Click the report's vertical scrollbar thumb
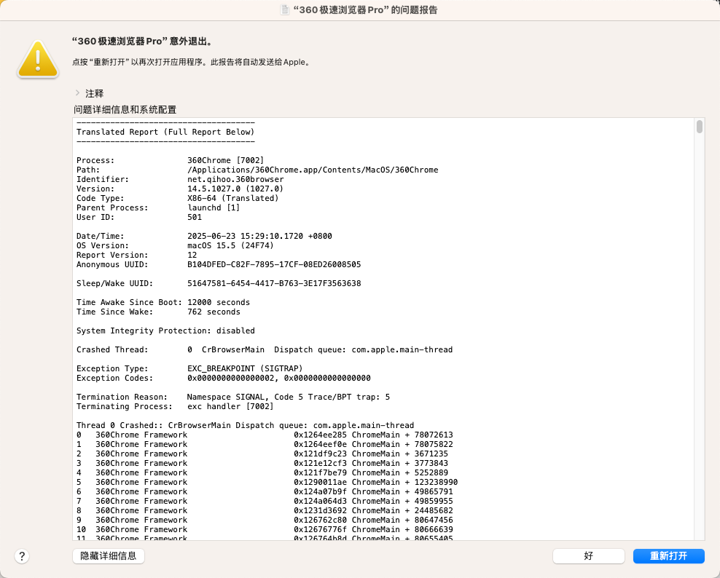This screenshot has height=578, width=720. 700,127
